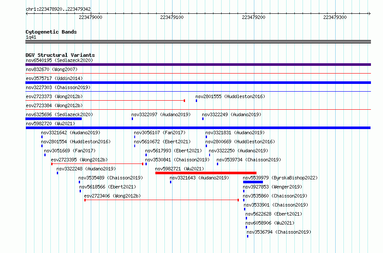Click esv2723373 (Wong2012b) label
Image resolution: width=383 pixels, height=253 pixels.
[54, 96]
